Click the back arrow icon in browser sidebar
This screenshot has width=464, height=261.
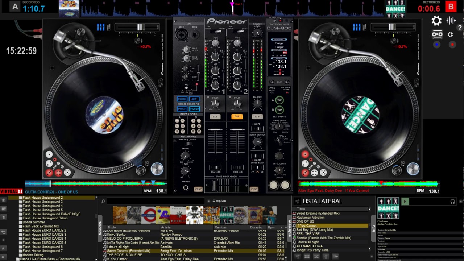pos(4,232)
